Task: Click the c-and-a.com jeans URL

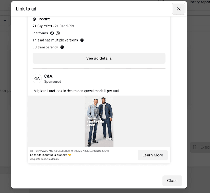Action: [x=69, y=151]
